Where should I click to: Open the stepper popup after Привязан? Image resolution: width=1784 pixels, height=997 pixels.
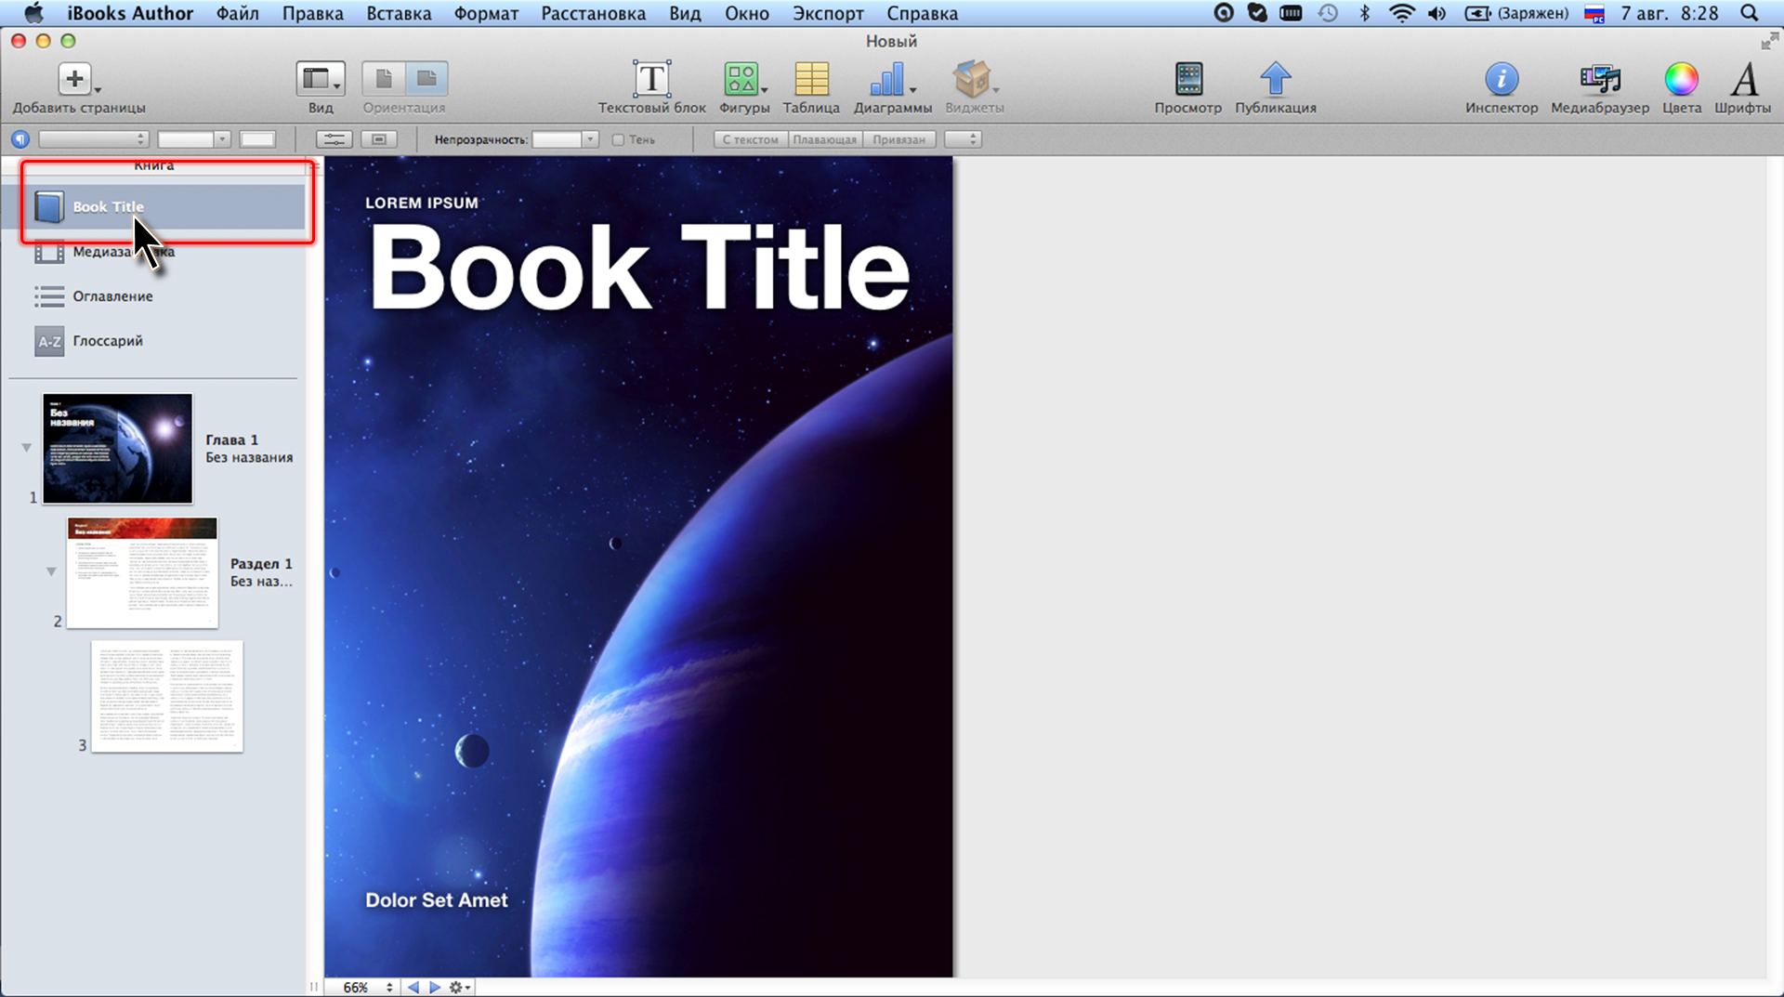click(x=964, y=139)
